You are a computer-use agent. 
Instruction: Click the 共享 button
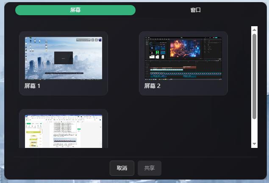click(150, 168)
